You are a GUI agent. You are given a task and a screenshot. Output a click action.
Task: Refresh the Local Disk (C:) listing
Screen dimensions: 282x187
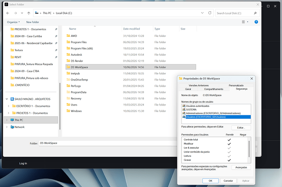point(210,13)
